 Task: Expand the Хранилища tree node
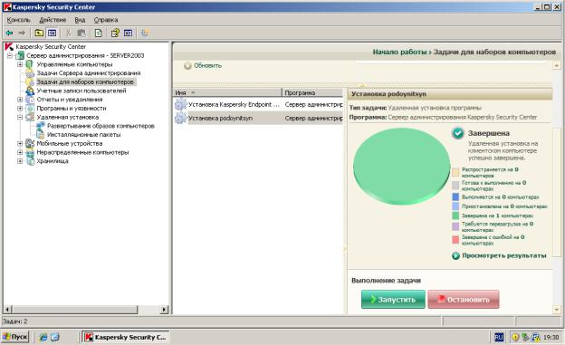20,161
